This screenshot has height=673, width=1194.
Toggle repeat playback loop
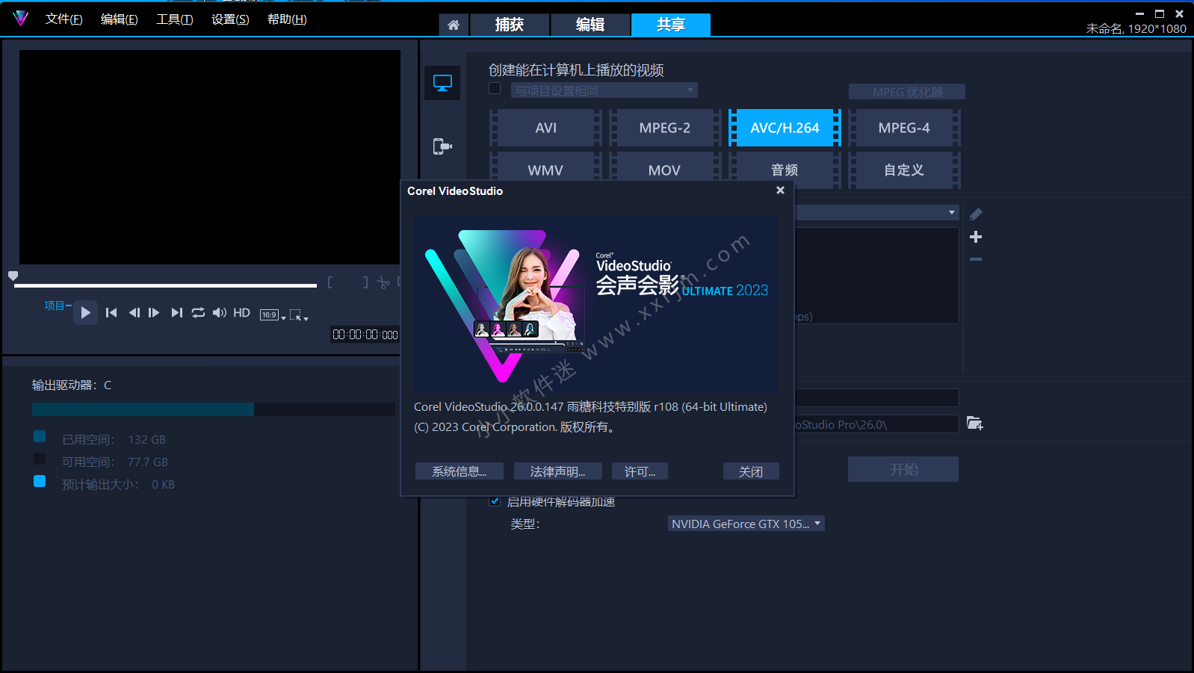[198, 313]
